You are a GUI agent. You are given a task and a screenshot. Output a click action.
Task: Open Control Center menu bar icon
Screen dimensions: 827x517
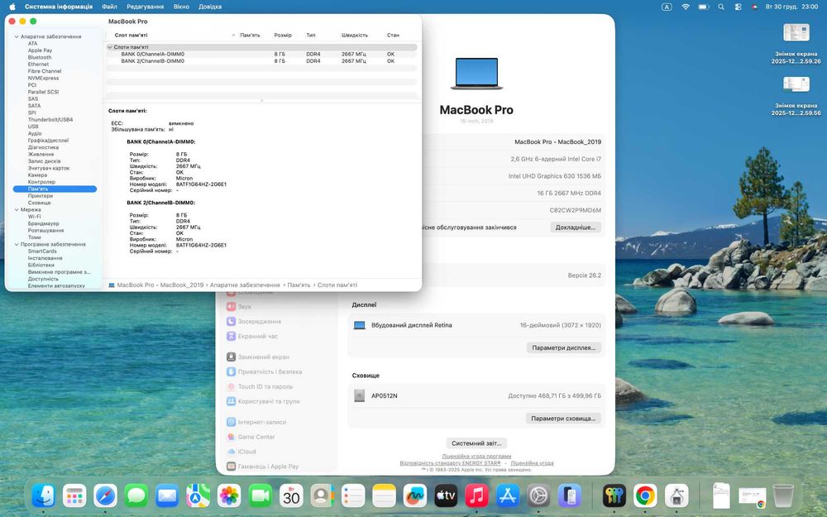pos(738,7)
